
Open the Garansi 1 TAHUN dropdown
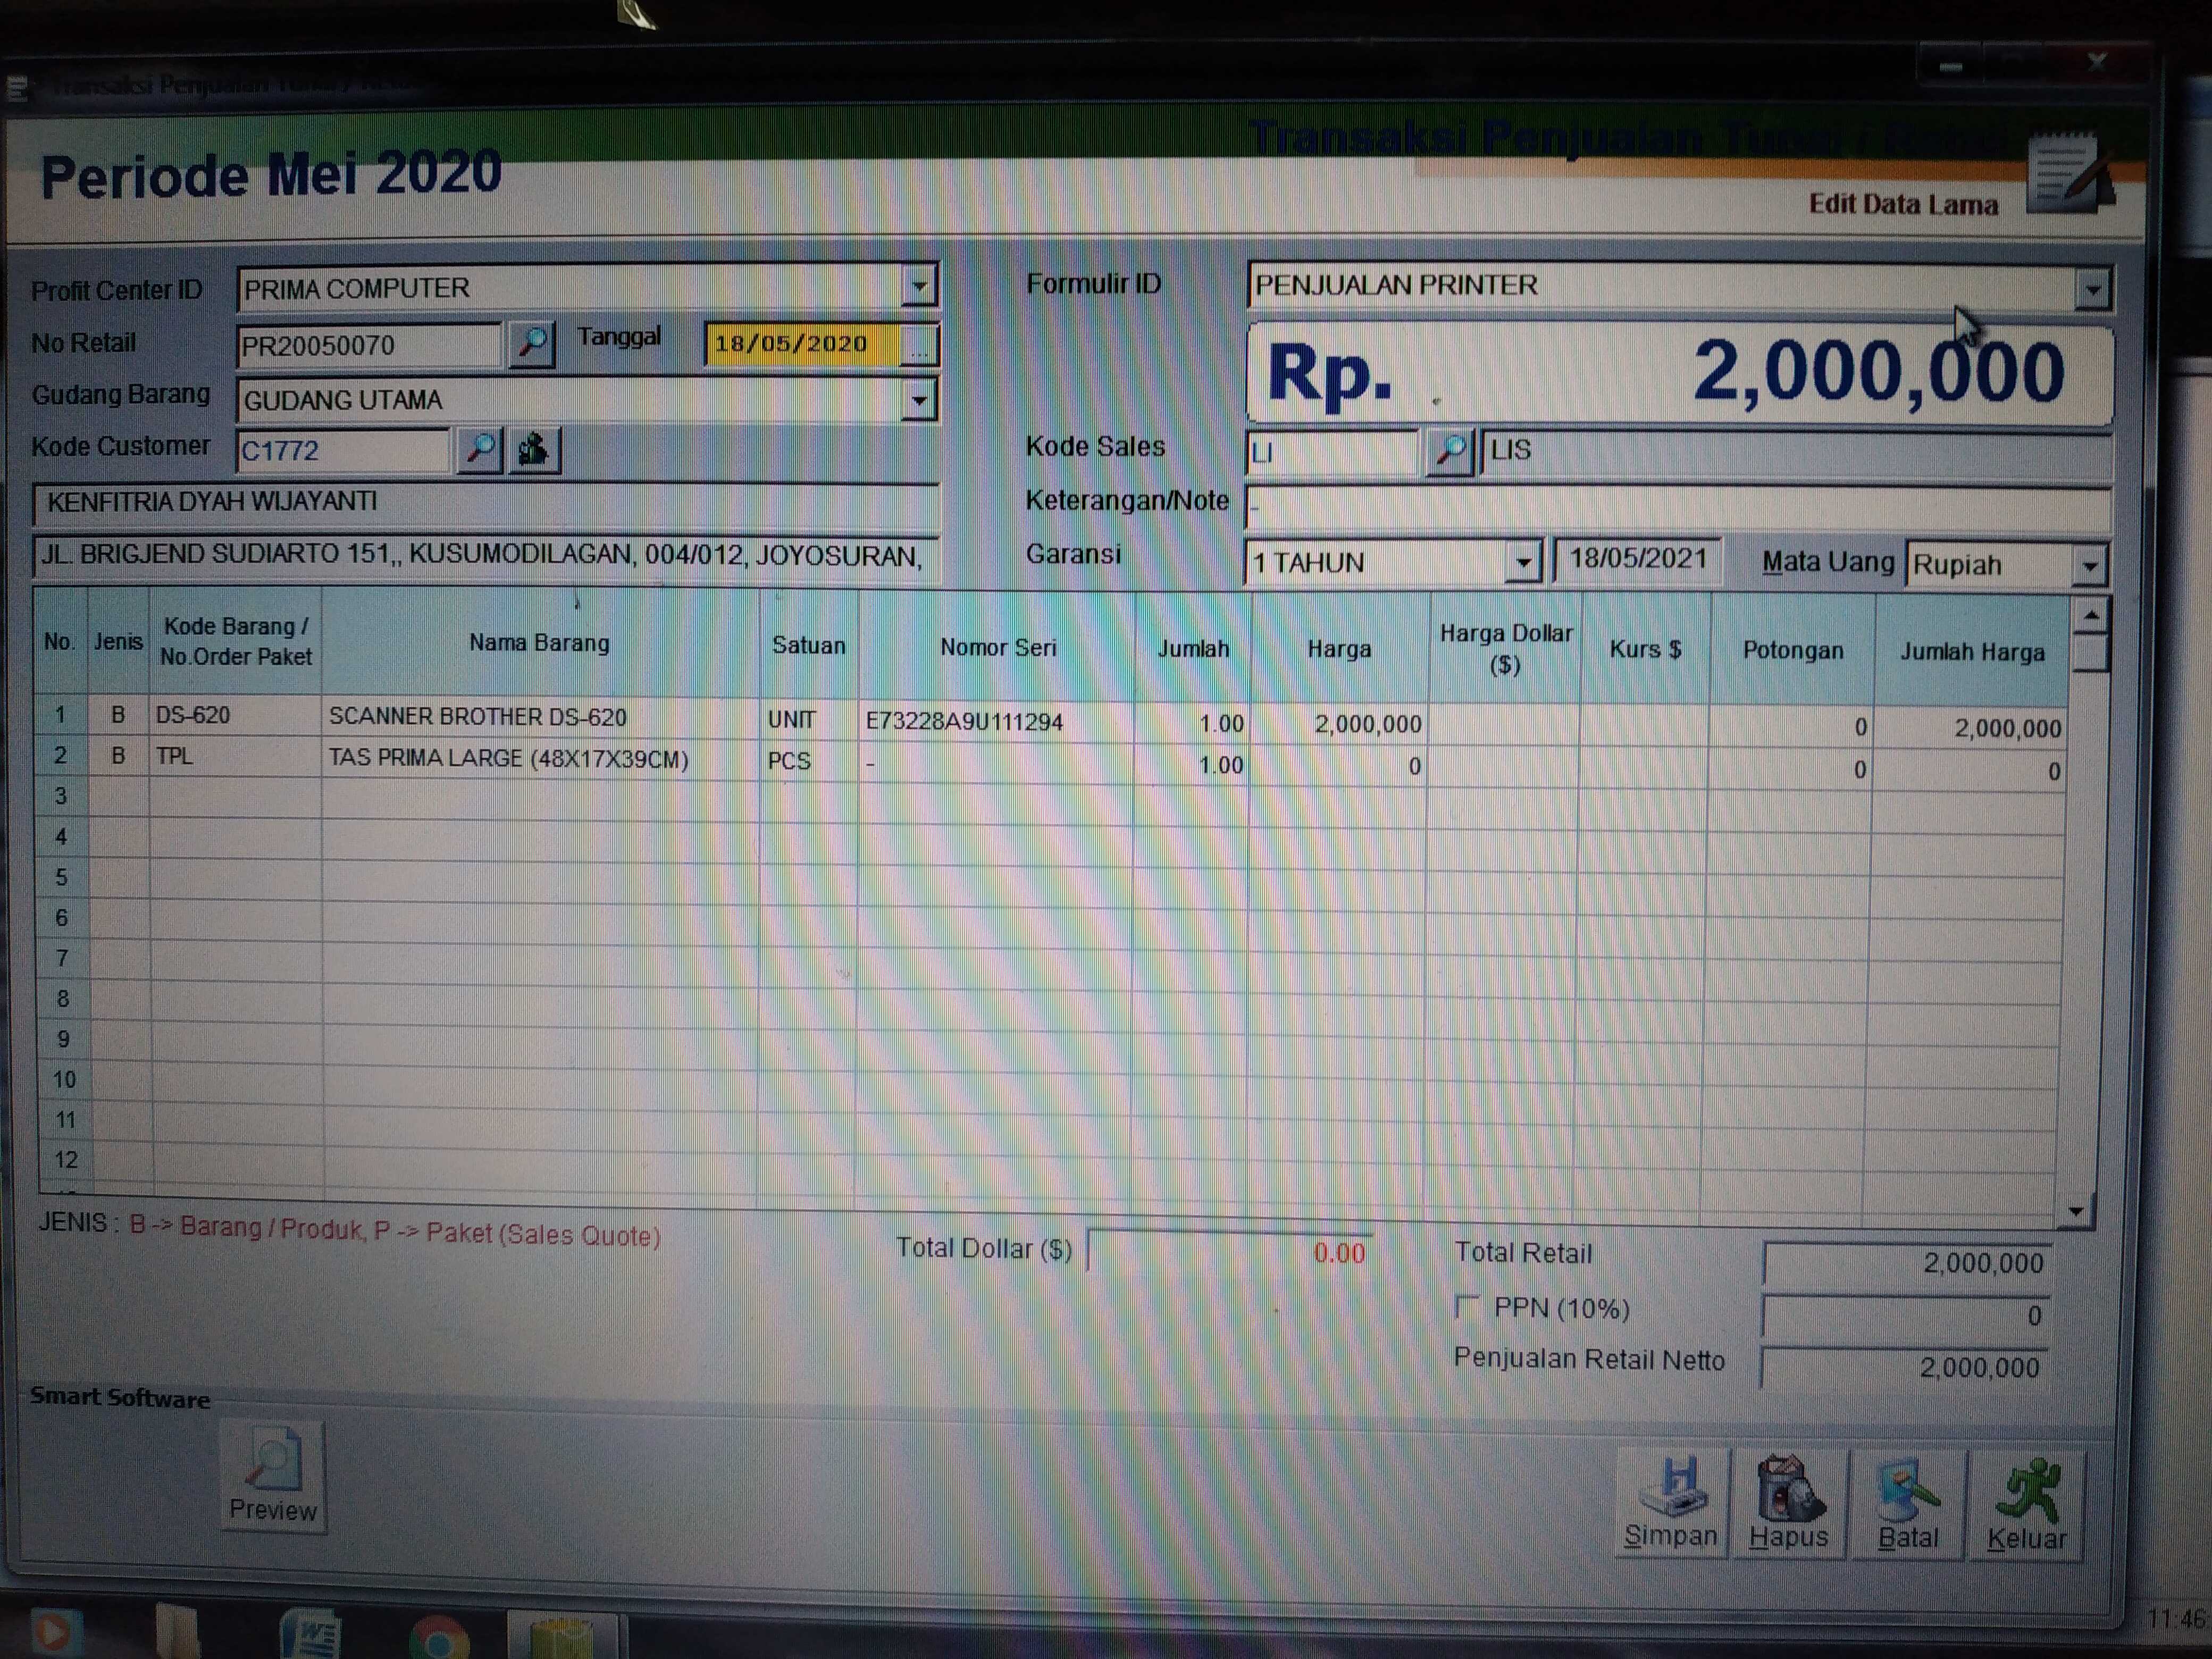pyautogui.click(x=1522, y=562)
